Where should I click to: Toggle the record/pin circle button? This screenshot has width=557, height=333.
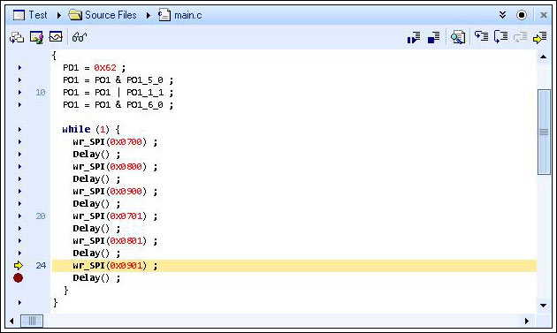(522, 15)
